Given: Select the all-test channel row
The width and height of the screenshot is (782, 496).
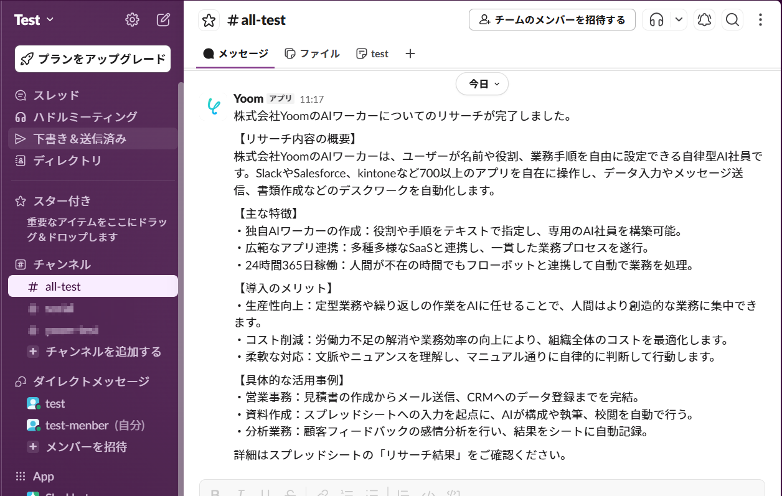Looking at the screenshot, I should [93, 286].
